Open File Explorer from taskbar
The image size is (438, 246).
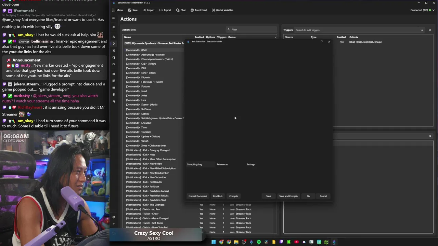236,242
